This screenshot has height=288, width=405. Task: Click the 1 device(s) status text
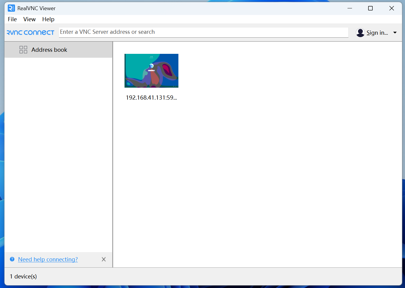23,276
